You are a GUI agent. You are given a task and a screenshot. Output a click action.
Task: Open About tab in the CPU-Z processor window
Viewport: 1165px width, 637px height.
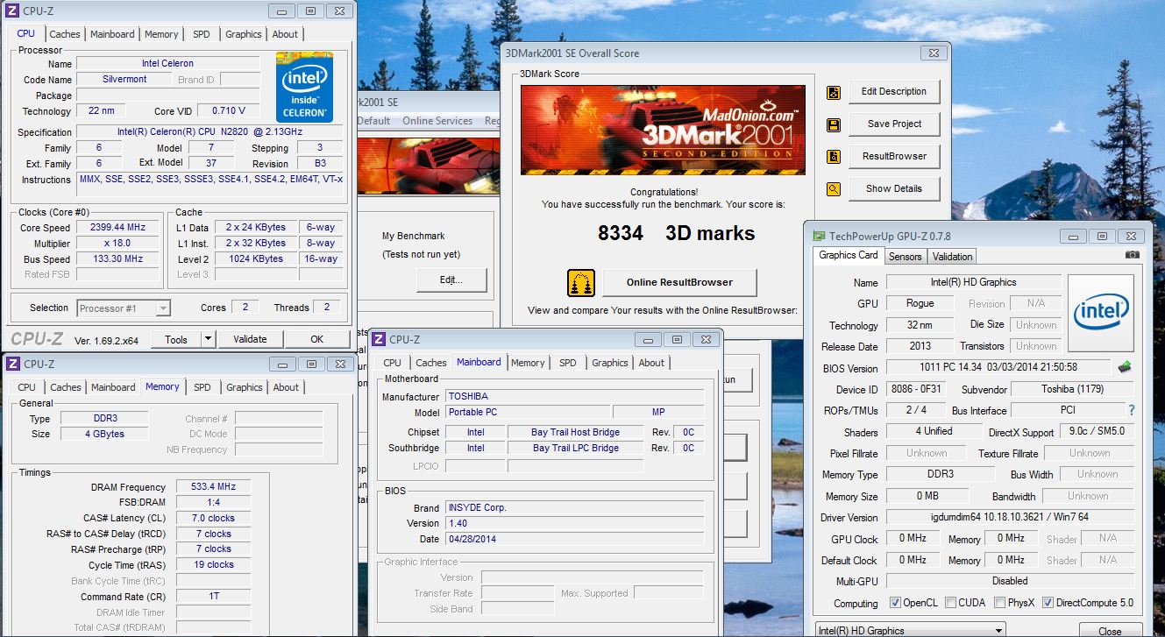click(285, 34)
